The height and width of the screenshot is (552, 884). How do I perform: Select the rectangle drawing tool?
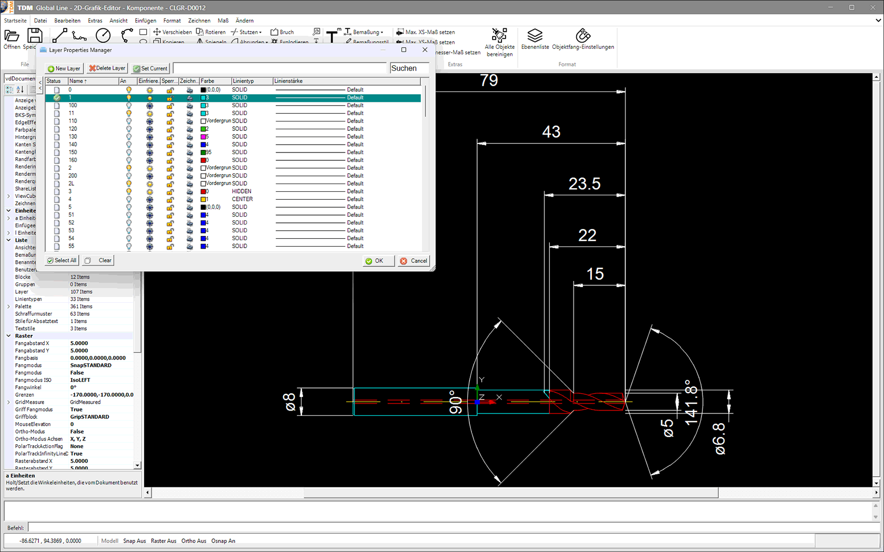143,32
